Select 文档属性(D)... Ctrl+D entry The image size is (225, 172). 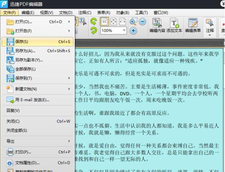[x=38, y=163]
